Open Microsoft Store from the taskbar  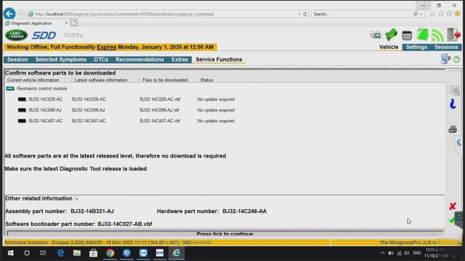94,253
